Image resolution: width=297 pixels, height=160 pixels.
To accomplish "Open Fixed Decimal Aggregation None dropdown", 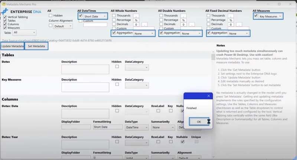I will coord(238,33).
